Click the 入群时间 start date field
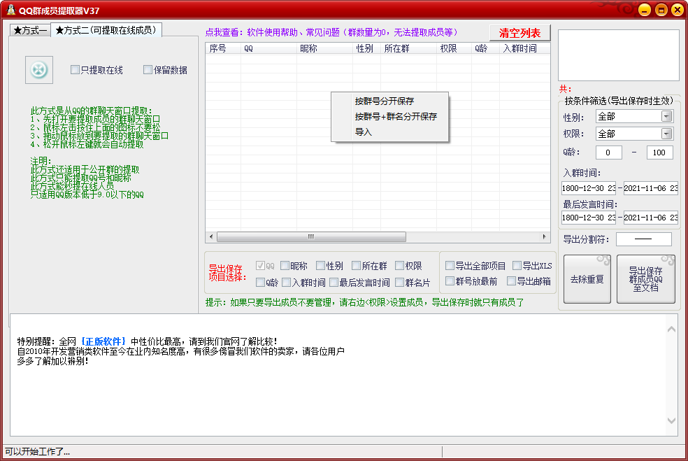This screenshot has height=461, width=688. 589,188
